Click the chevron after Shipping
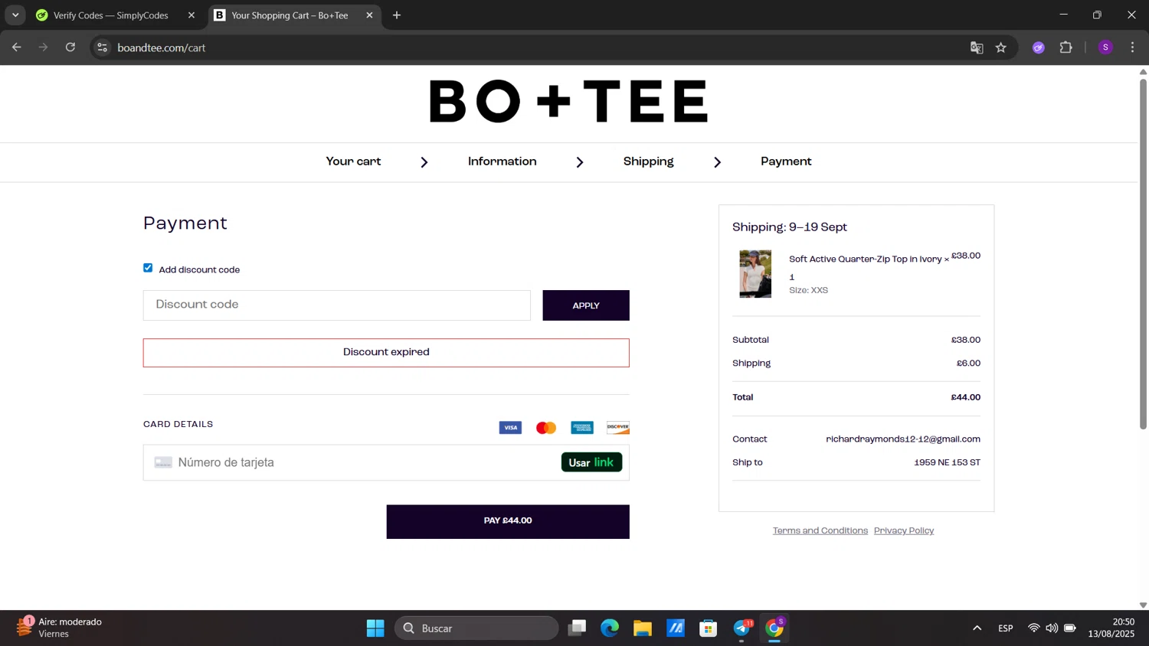 [718, 162]
